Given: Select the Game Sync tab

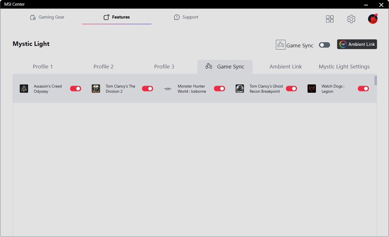Looking at the screenshot, I should pyautogui.click(x=225, y=67).
